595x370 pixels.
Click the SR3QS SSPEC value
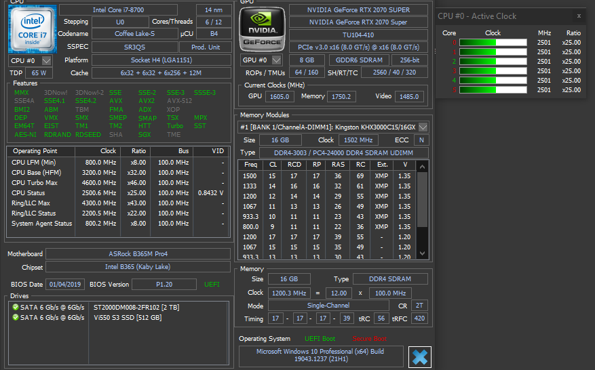(135, 47)
